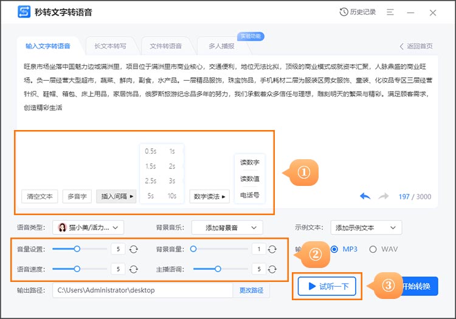
Task: Click 试听一下 to preview audio
Action: tap(327, 286)
